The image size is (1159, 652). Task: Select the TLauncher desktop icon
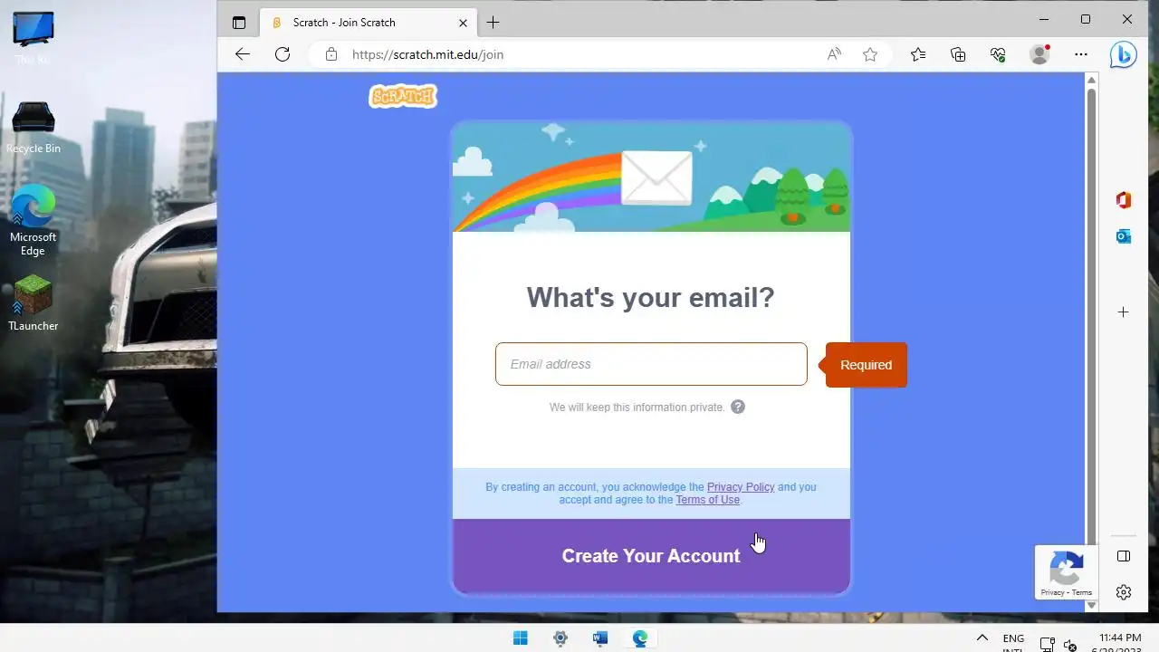coord(34,303)
